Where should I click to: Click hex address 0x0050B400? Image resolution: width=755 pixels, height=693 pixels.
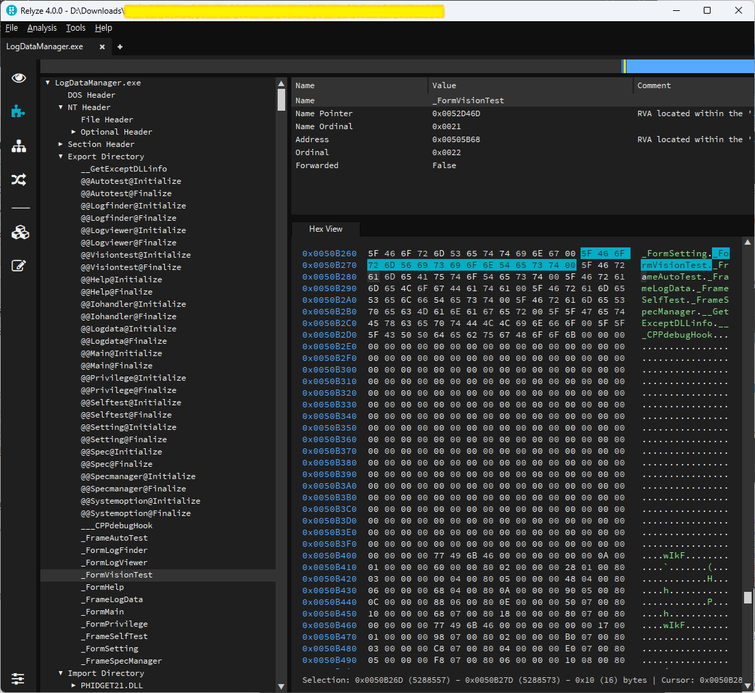tap(330, 556)
